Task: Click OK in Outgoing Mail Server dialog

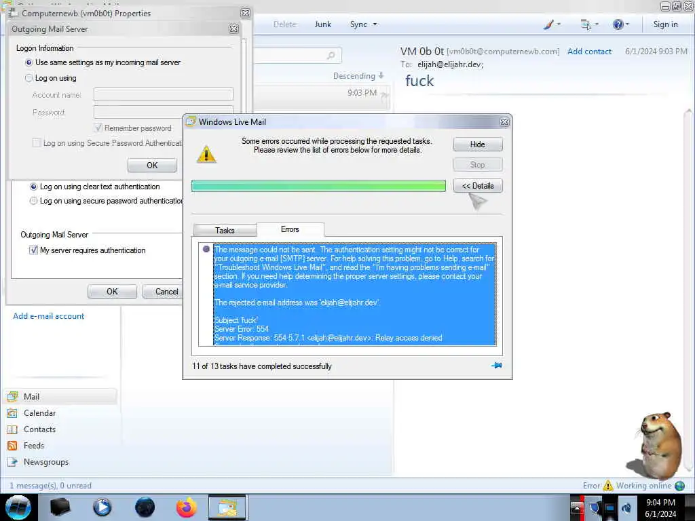Action: pos(152,166)
